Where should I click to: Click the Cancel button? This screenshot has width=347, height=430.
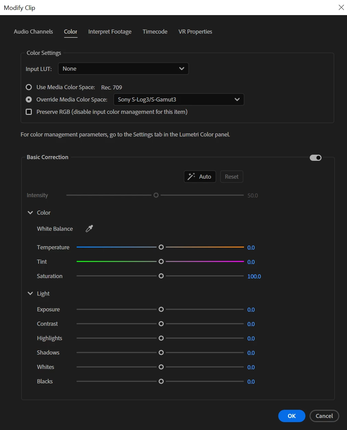click(x=324, y=416)
